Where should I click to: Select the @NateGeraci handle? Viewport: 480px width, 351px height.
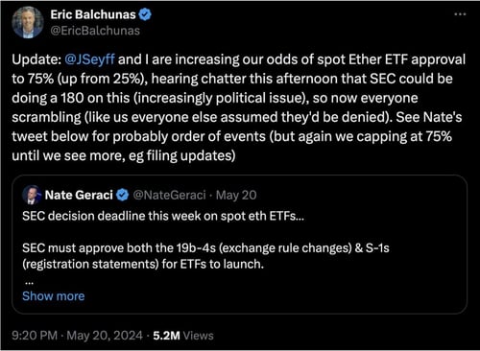click(169, 195)
